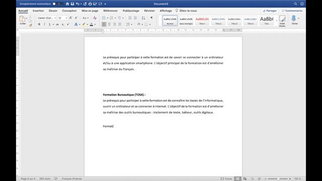Open the Publipostage tab

point(131,11)
